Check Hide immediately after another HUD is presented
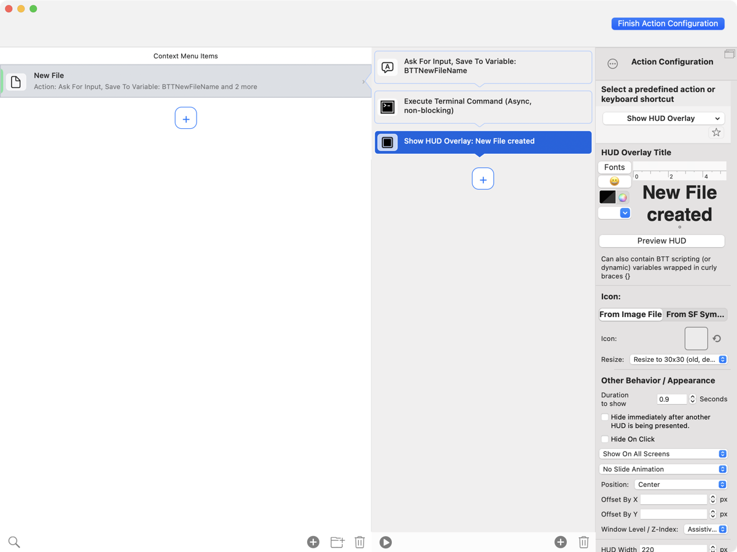 point(604,417)
